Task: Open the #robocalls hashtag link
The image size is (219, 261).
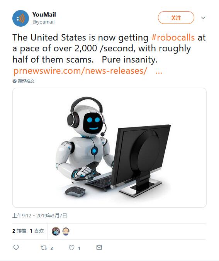Action: (173, 37)
